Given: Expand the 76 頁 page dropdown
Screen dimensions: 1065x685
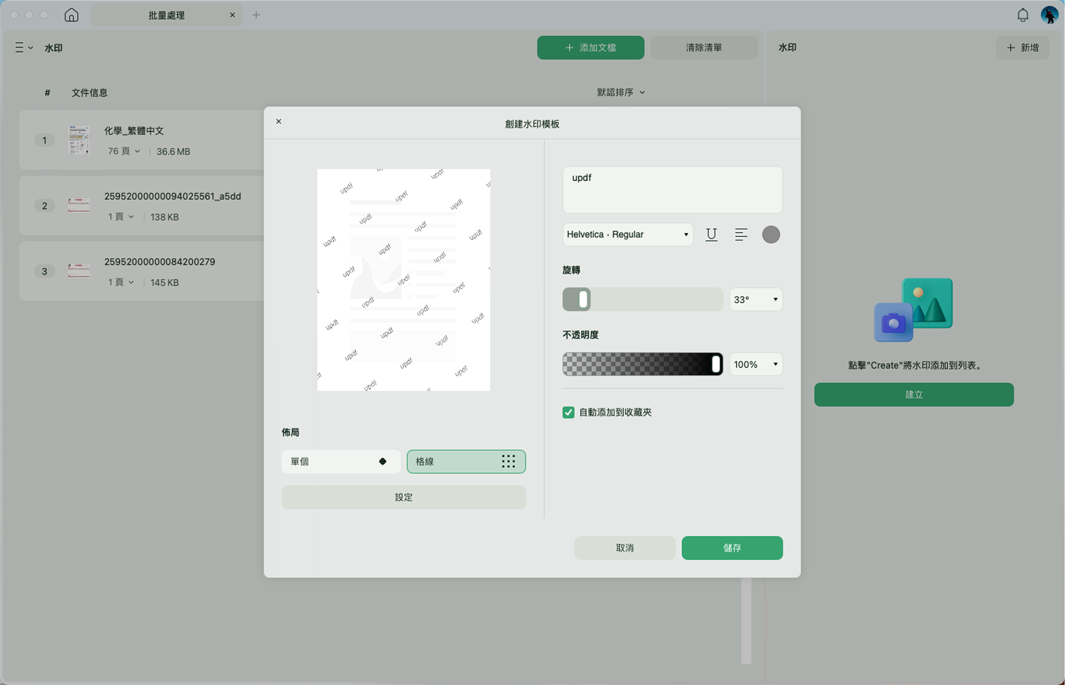Looking at the screenshot, I should (x=124, y=151).
